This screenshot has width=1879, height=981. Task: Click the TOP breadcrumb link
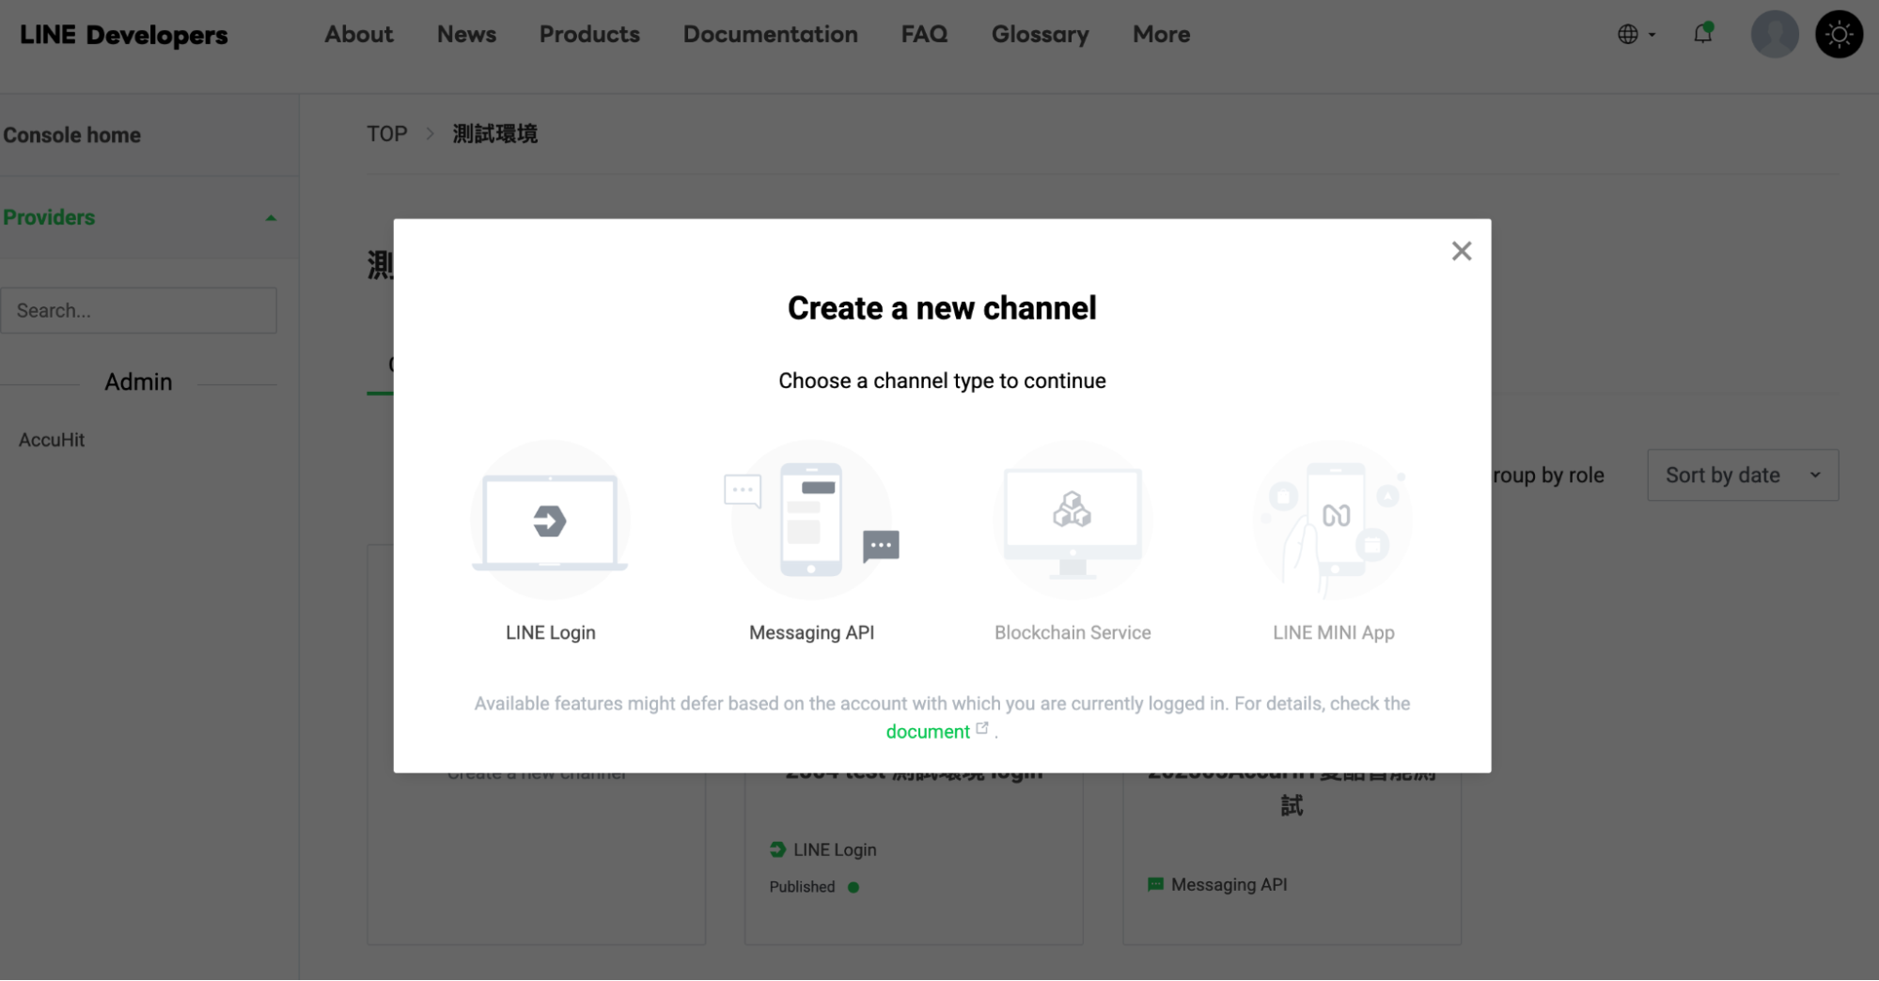(x=386, y=133)
